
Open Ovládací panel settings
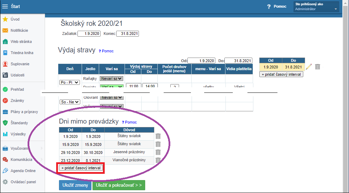click(x=23, y=182)
